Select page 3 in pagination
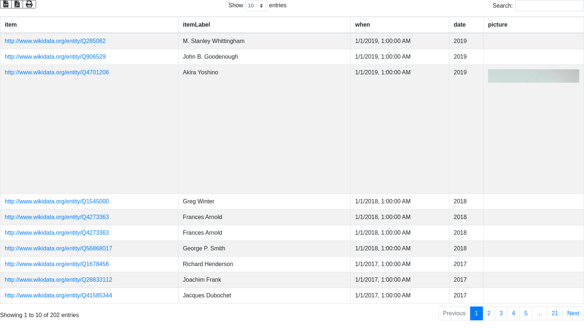The height and width of the screenshot is (328, 584). click(x=501, y=313)
